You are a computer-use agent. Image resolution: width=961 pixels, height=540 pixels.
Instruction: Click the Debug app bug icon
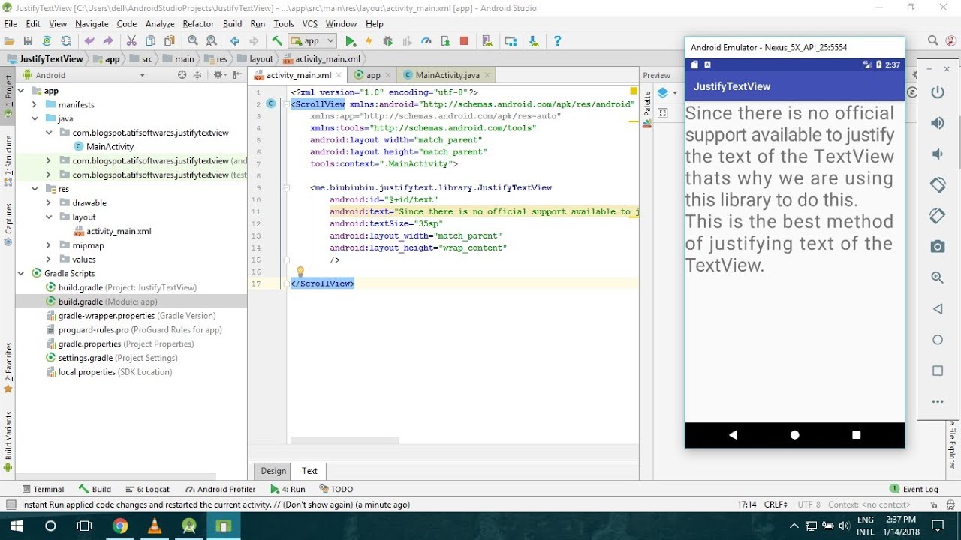(388, 41)
